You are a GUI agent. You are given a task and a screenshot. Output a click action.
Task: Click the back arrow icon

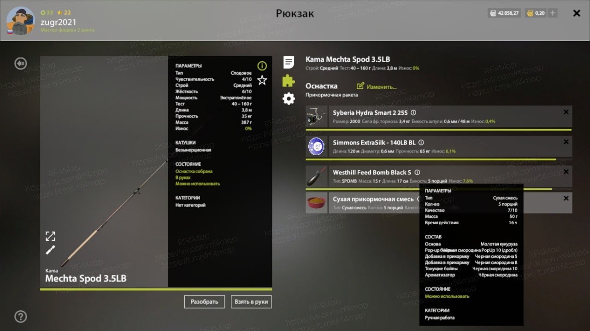21,64
